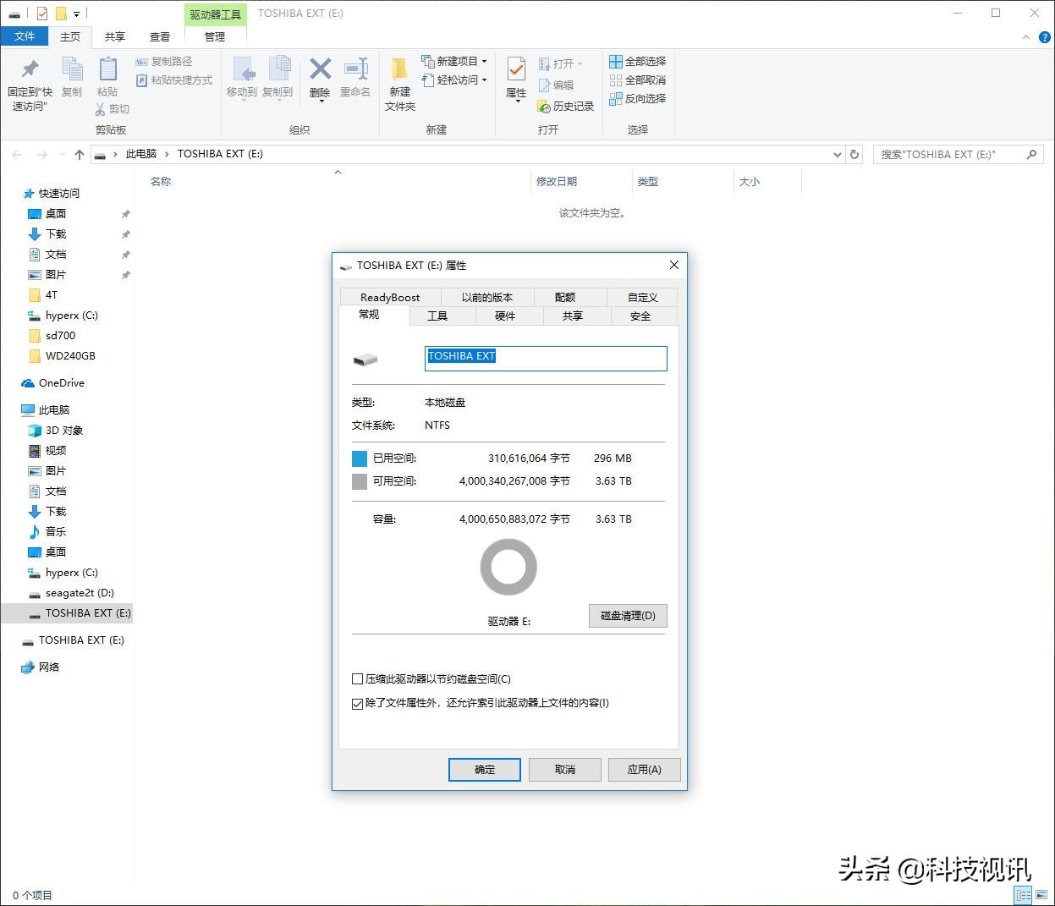The image size is (1055, 906).
Task: Click the drive name text field
Action: pyautogui.click(x=546, y=358)
